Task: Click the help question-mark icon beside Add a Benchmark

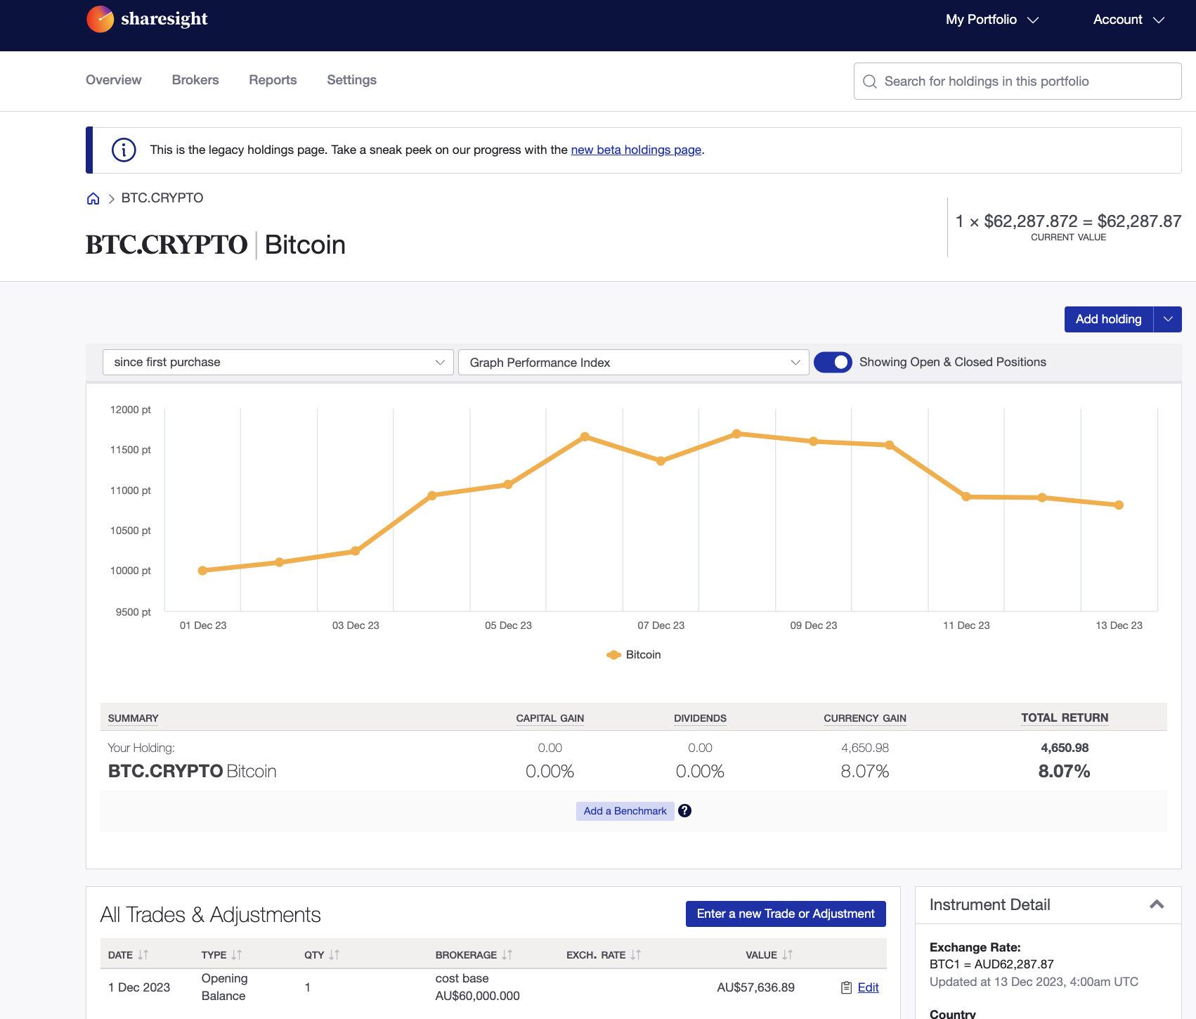Action: pyautogui.click(x=684, y=810)
